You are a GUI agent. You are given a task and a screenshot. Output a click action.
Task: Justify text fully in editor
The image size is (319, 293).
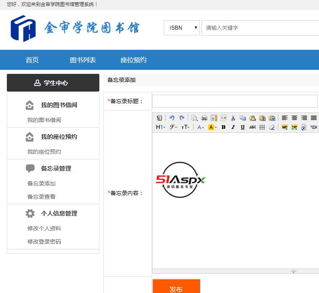pos(314,118)
